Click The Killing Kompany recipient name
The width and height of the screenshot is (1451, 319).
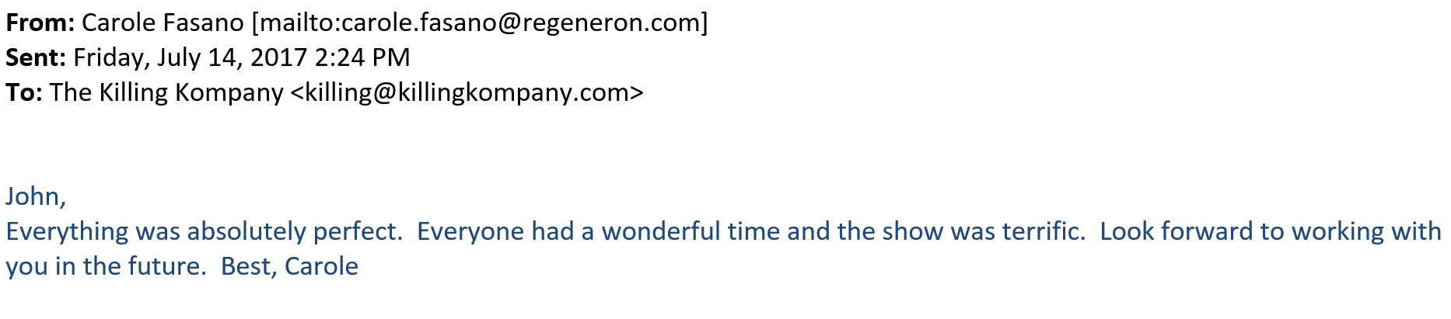(x=166, y=93)
